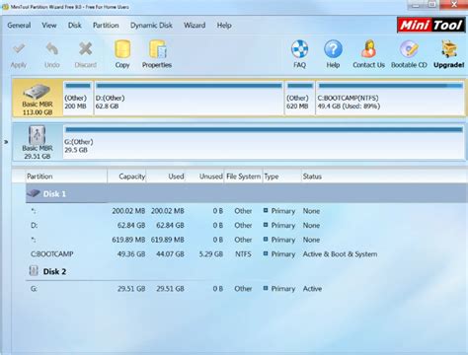Viewport: 468px width, 355px height.
Task: Click the 49.36 GB capacity cell
Action: point(131,254)
